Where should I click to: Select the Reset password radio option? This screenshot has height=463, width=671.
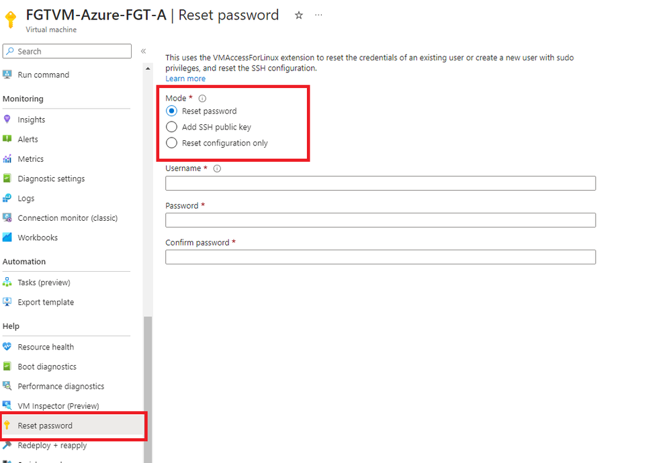(x=171, y=111)
